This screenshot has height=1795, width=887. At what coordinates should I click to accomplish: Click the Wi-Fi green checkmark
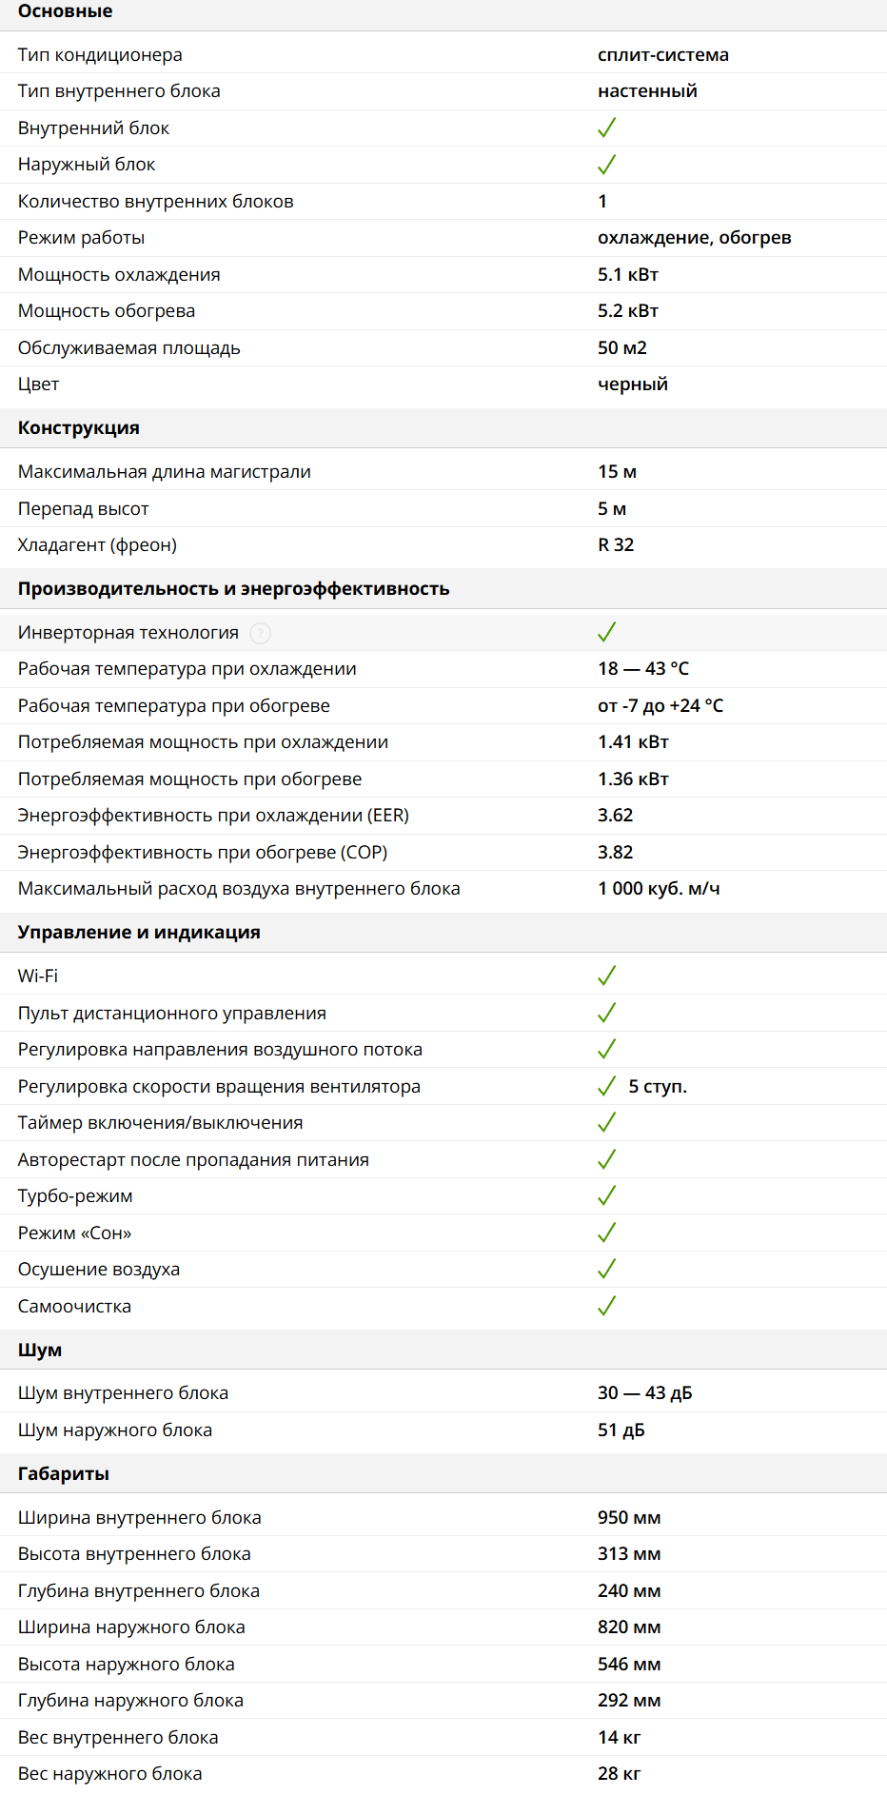[x=606, y=976]
